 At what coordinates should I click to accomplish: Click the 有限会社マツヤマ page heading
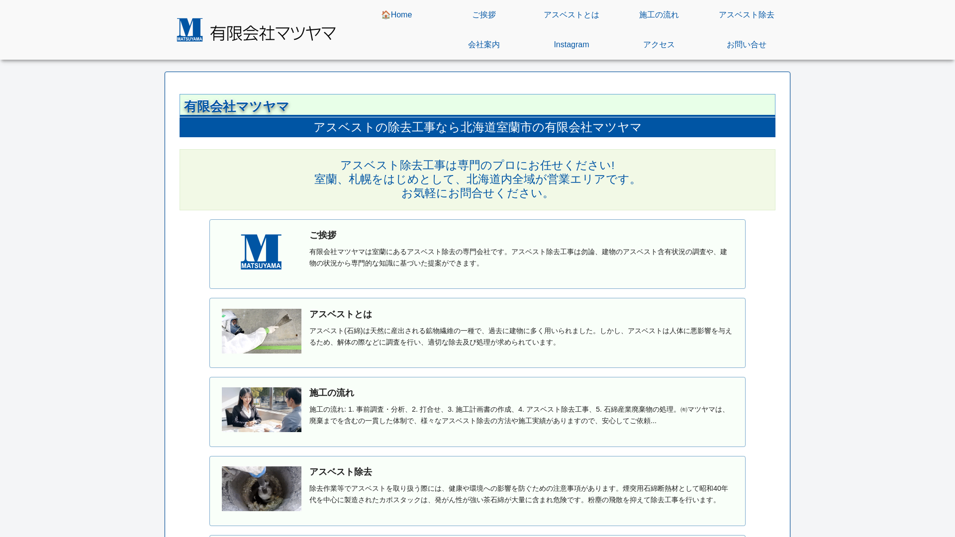236,106
